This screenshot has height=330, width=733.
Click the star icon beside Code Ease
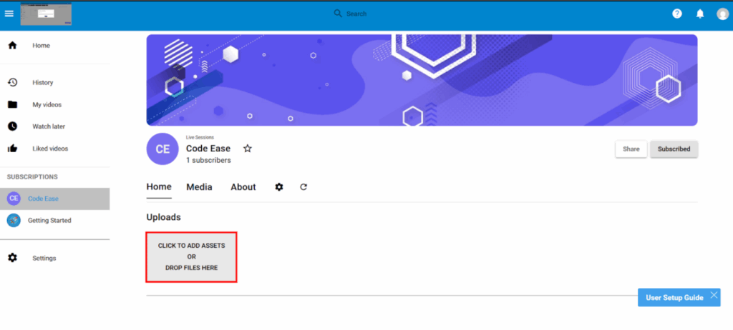[x=248, y=149]
